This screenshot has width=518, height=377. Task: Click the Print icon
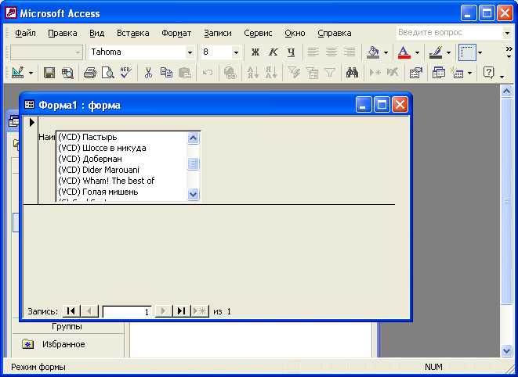90,73
